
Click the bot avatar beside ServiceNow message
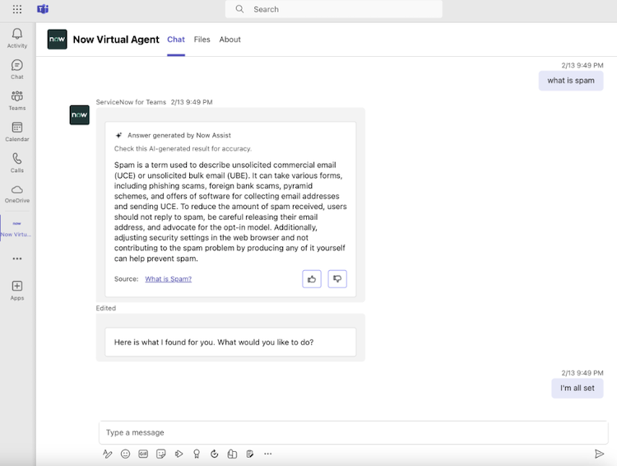tap(79, 115)
